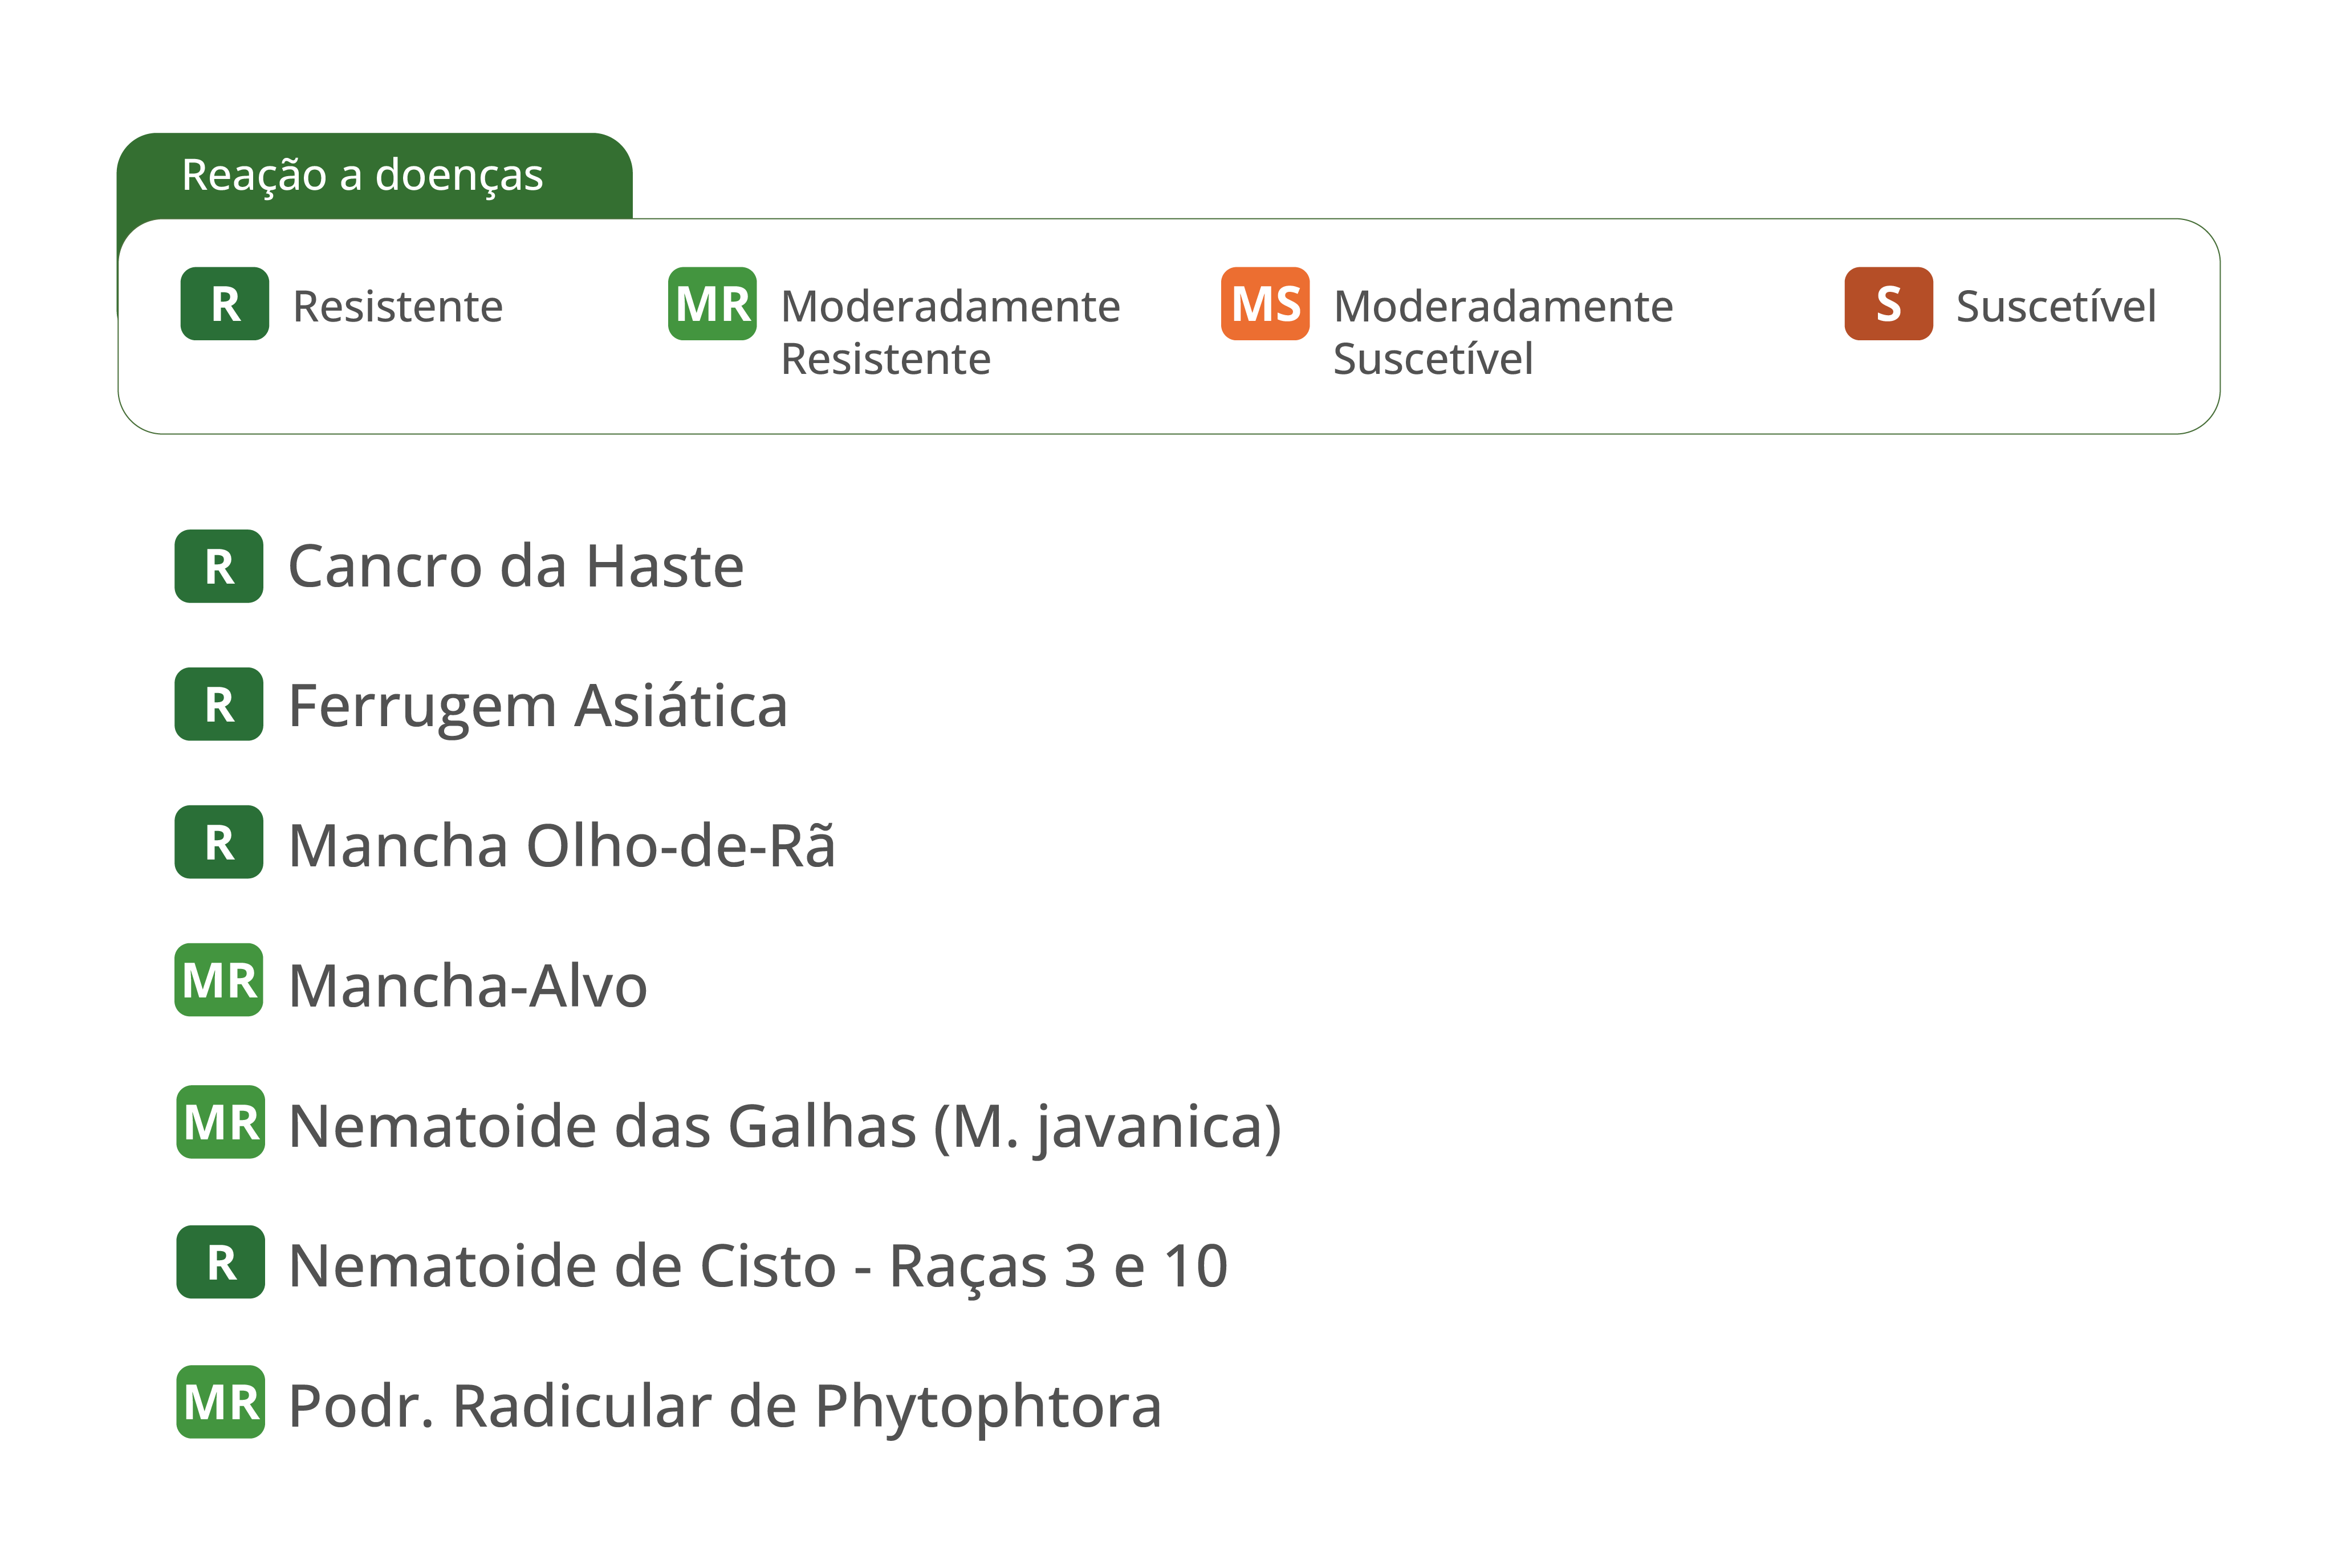Viewport: 2338px width, 1568px height.
Task: Click the Mancha-Alvo disease label
Action: coord(468,986)
